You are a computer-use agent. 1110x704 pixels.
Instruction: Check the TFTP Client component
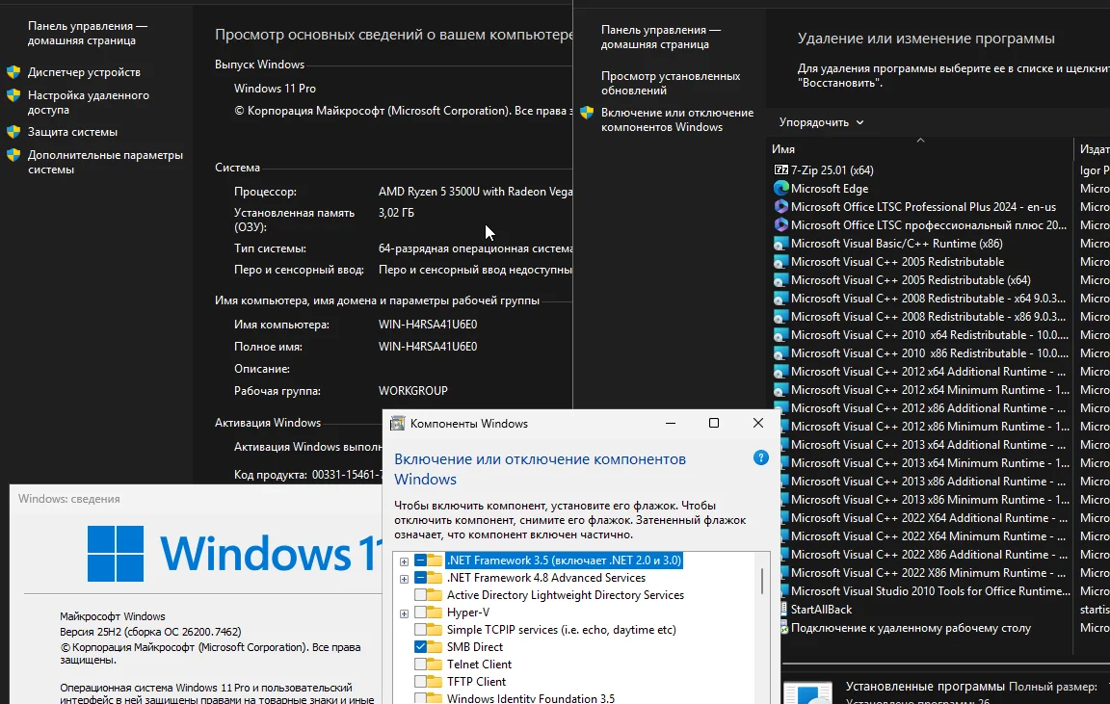421,682
